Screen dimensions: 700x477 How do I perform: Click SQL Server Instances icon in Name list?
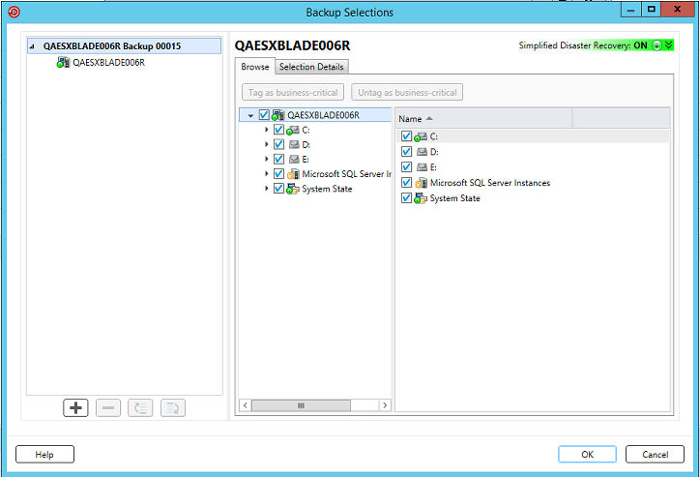(421, 183)
